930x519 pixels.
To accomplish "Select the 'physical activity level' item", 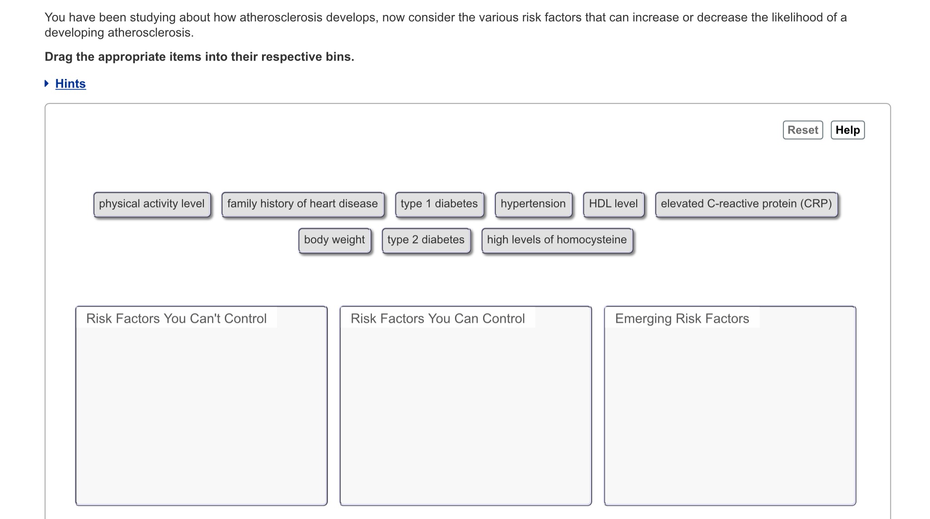I will pos(152,204).
